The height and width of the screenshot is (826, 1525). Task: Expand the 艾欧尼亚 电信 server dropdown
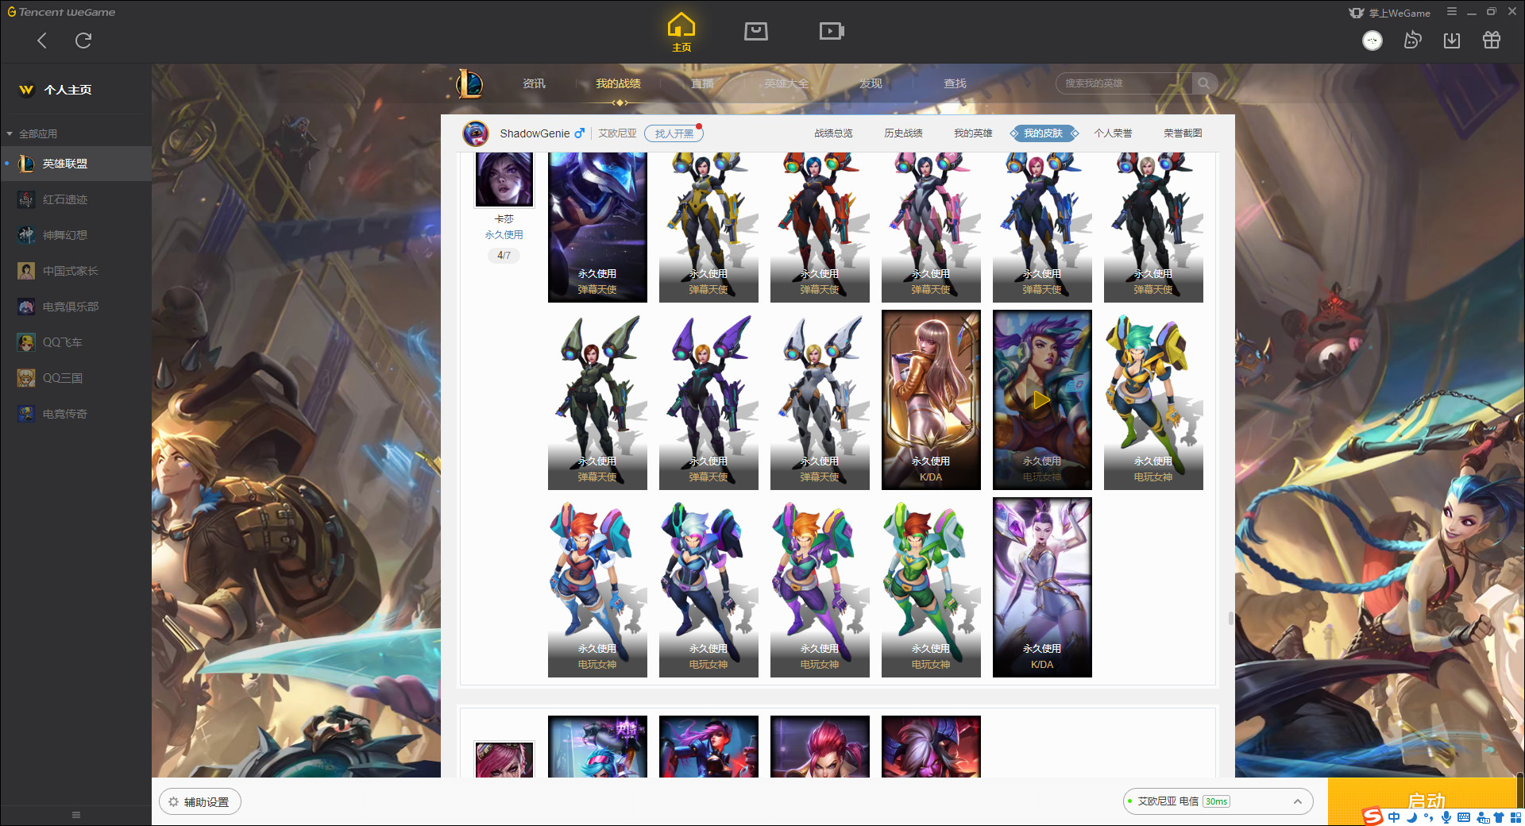click(x=1218, y=801)
